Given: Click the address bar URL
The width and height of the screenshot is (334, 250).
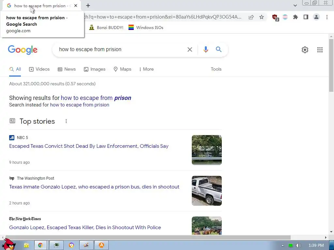Looking at the screenshot, I should click(163, 17).
